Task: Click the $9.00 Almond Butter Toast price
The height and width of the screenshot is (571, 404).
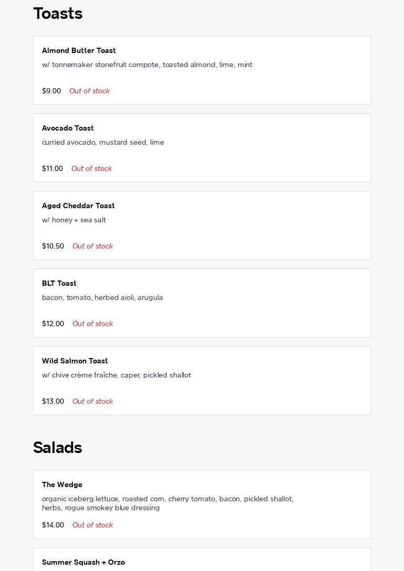Action: coord(51,91)
